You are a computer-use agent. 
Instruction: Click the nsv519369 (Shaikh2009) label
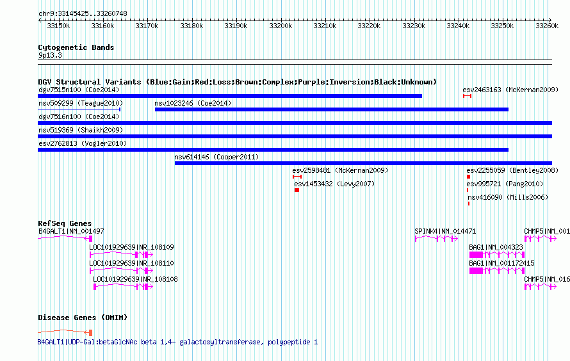click(81, 130)
